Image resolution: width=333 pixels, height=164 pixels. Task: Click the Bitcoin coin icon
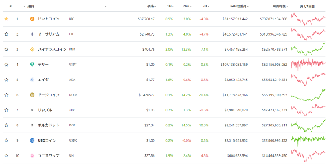[x=32, y=19]
